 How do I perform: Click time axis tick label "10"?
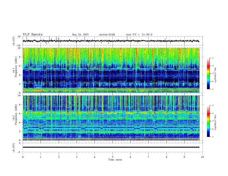coord(202,157)
